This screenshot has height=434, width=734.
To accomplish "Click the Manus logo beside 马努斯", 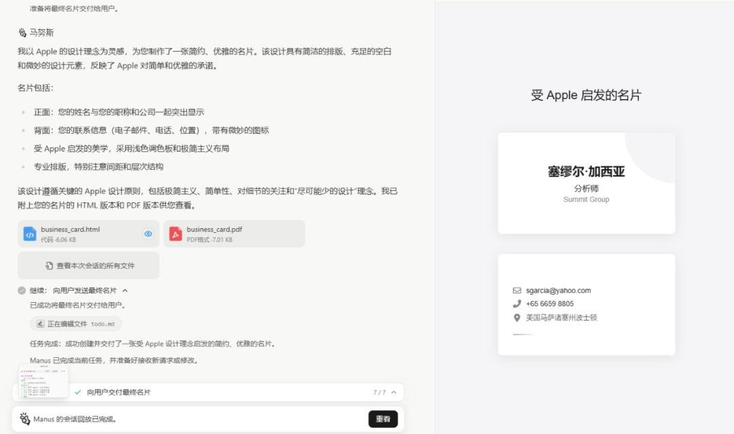I will point(22,33).
